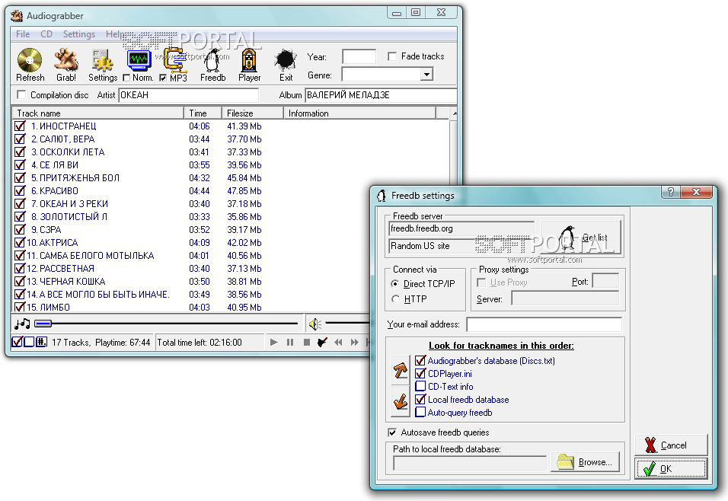Uncheck track 6. КРАСИВО
The image size is (728, 501).
point(20,190)
